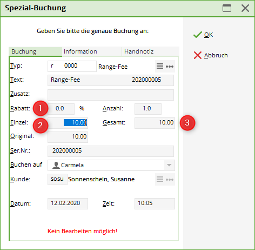
Task: Cancel using the Abbruch button
Action: 211,55
